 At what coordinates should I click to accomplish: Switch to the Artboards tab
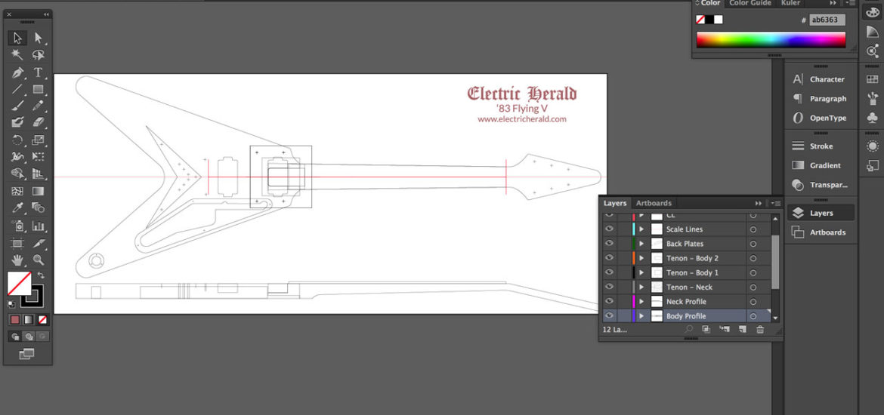pos(654,203)
